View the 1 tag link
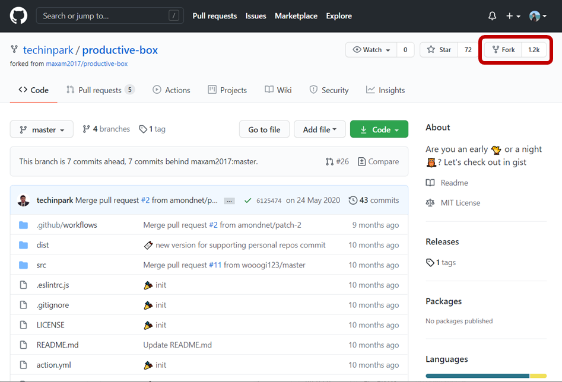Viewport: 562px width, 382px height. (153, 129)
